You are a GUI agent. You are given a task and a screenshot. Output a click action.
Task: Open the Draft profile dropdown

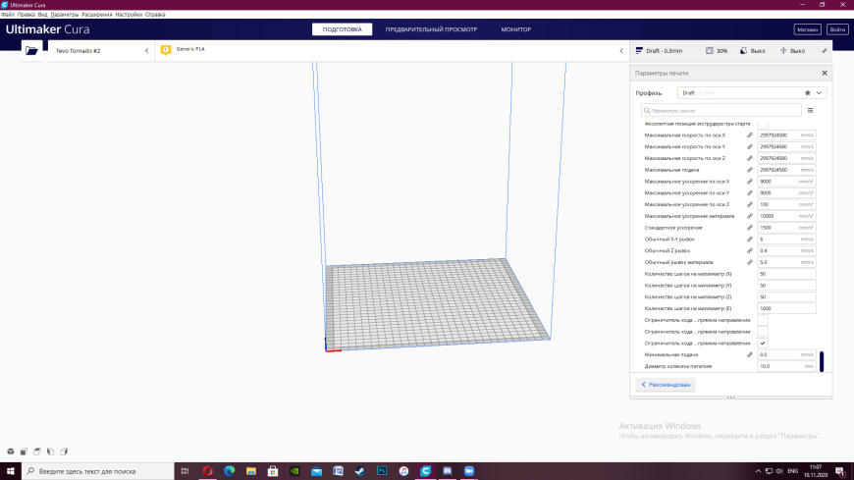point(752,93)
